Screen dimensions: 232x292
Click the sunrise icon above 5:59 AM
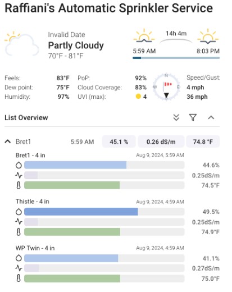[144, 36]
